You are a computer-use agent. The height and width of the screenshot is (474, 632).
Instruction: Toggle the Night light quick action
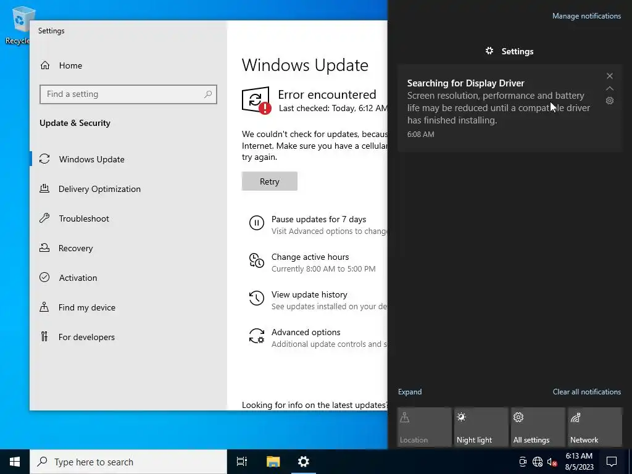(x=481, y=427)
